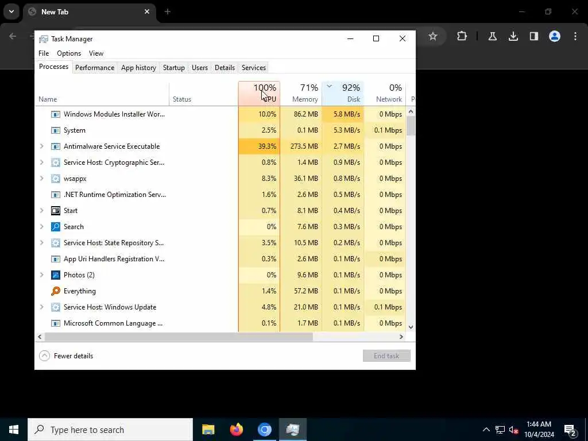
Task: Click the .NET Runtime Optimization Service icon
Action: (56, 195)
